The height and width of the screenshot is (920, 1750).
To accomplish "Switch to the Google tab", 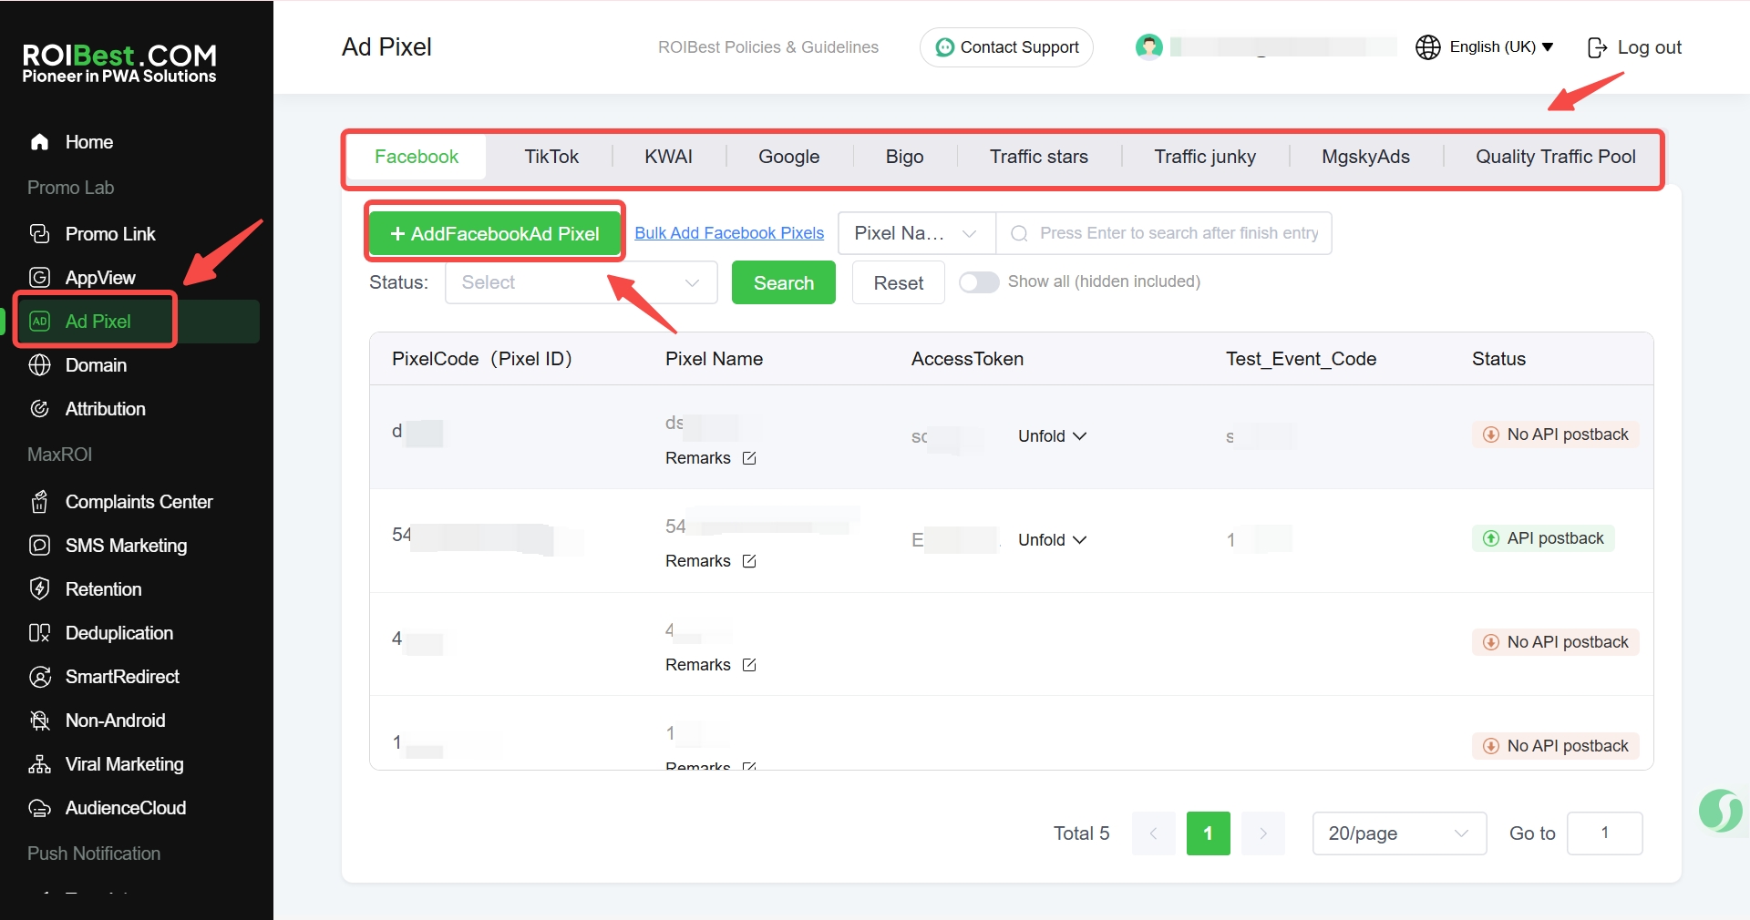I will 789,157.
